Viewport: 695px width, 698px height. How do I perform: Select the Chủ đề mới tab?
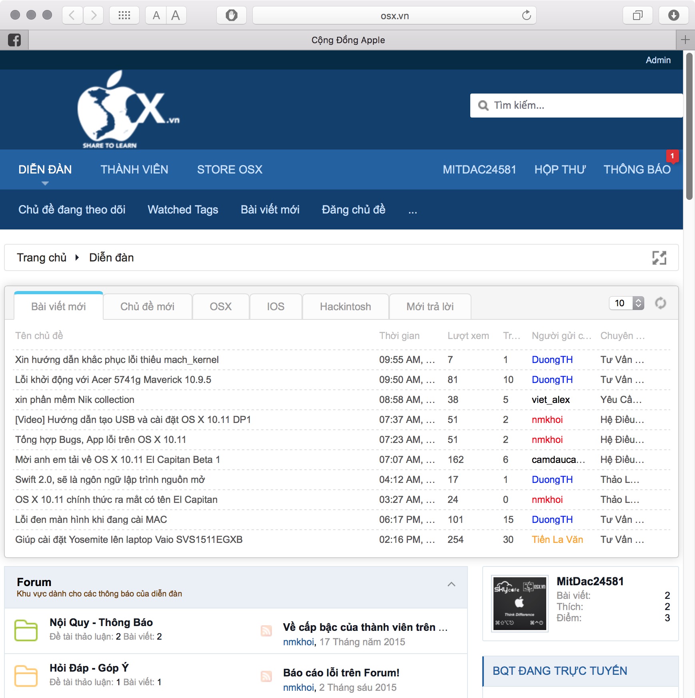click(x=147, y=307)
